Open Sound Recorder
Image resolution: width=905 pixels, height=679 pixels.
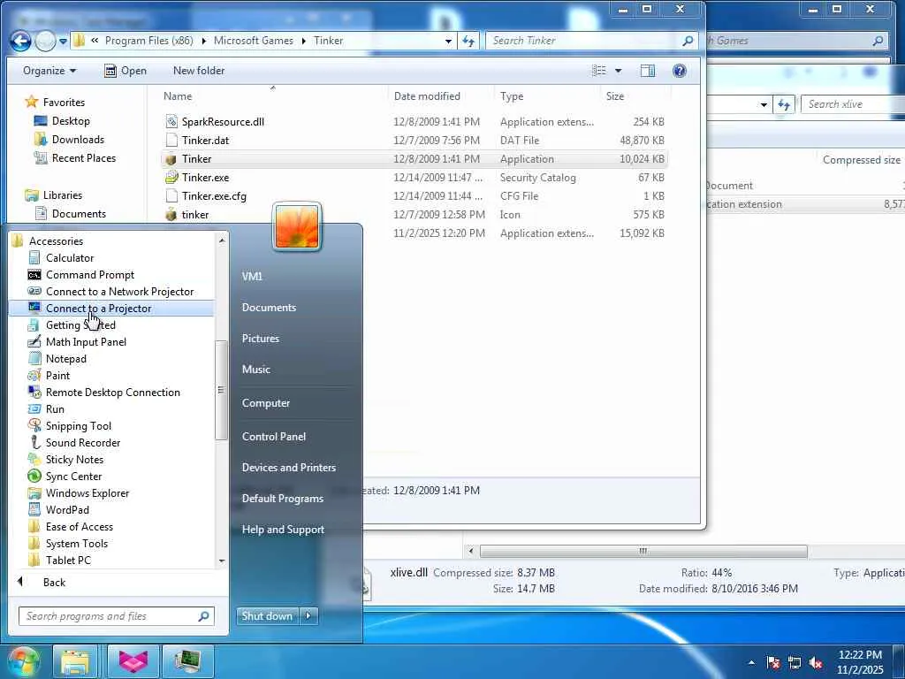click(82, 442)
